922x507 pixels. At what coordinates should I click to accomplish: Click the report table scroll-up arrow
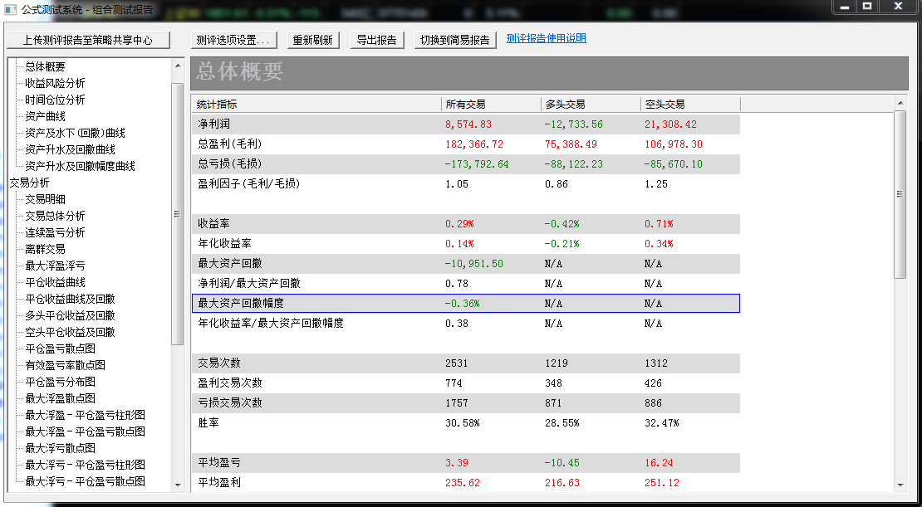900,103
